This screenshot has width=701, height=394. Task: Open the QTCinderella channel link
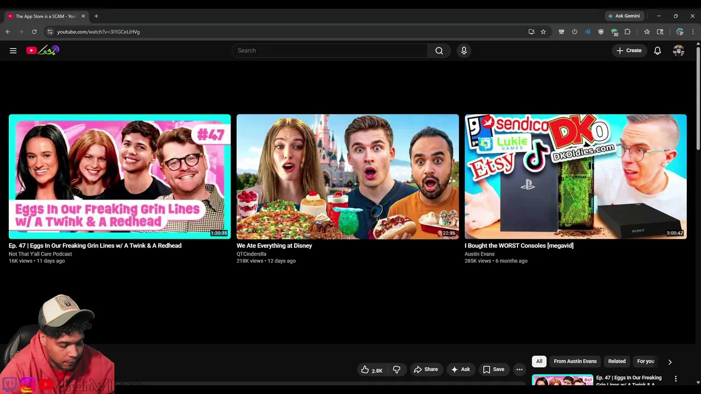[251, 254]
